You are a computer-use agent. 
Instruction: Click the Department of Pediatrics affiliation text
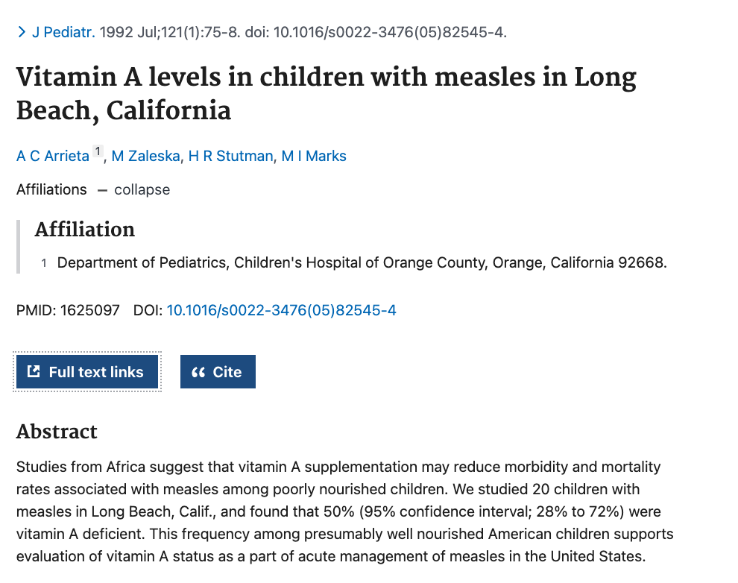(362, 262)
